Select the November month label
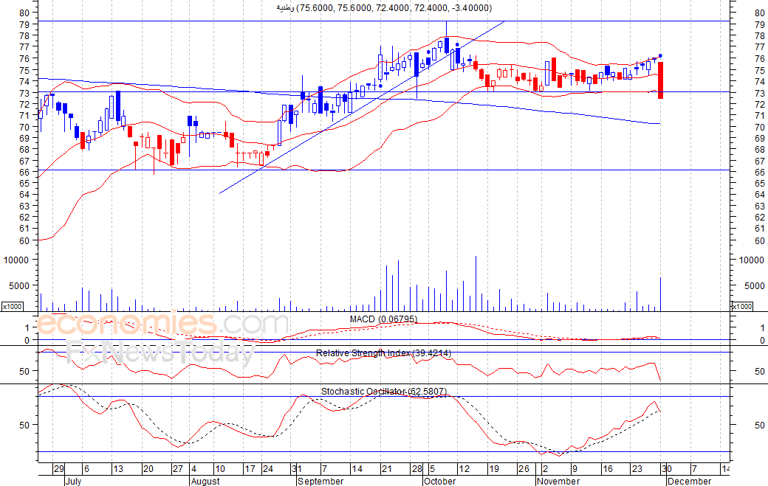The width and height of the screenshot is (768, 486). click(x=558, y=481)
